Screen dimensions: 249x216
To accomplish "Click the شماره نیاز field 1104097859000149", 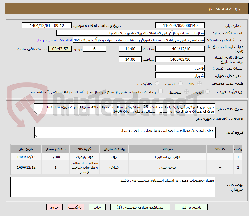I will click(180, 26).
